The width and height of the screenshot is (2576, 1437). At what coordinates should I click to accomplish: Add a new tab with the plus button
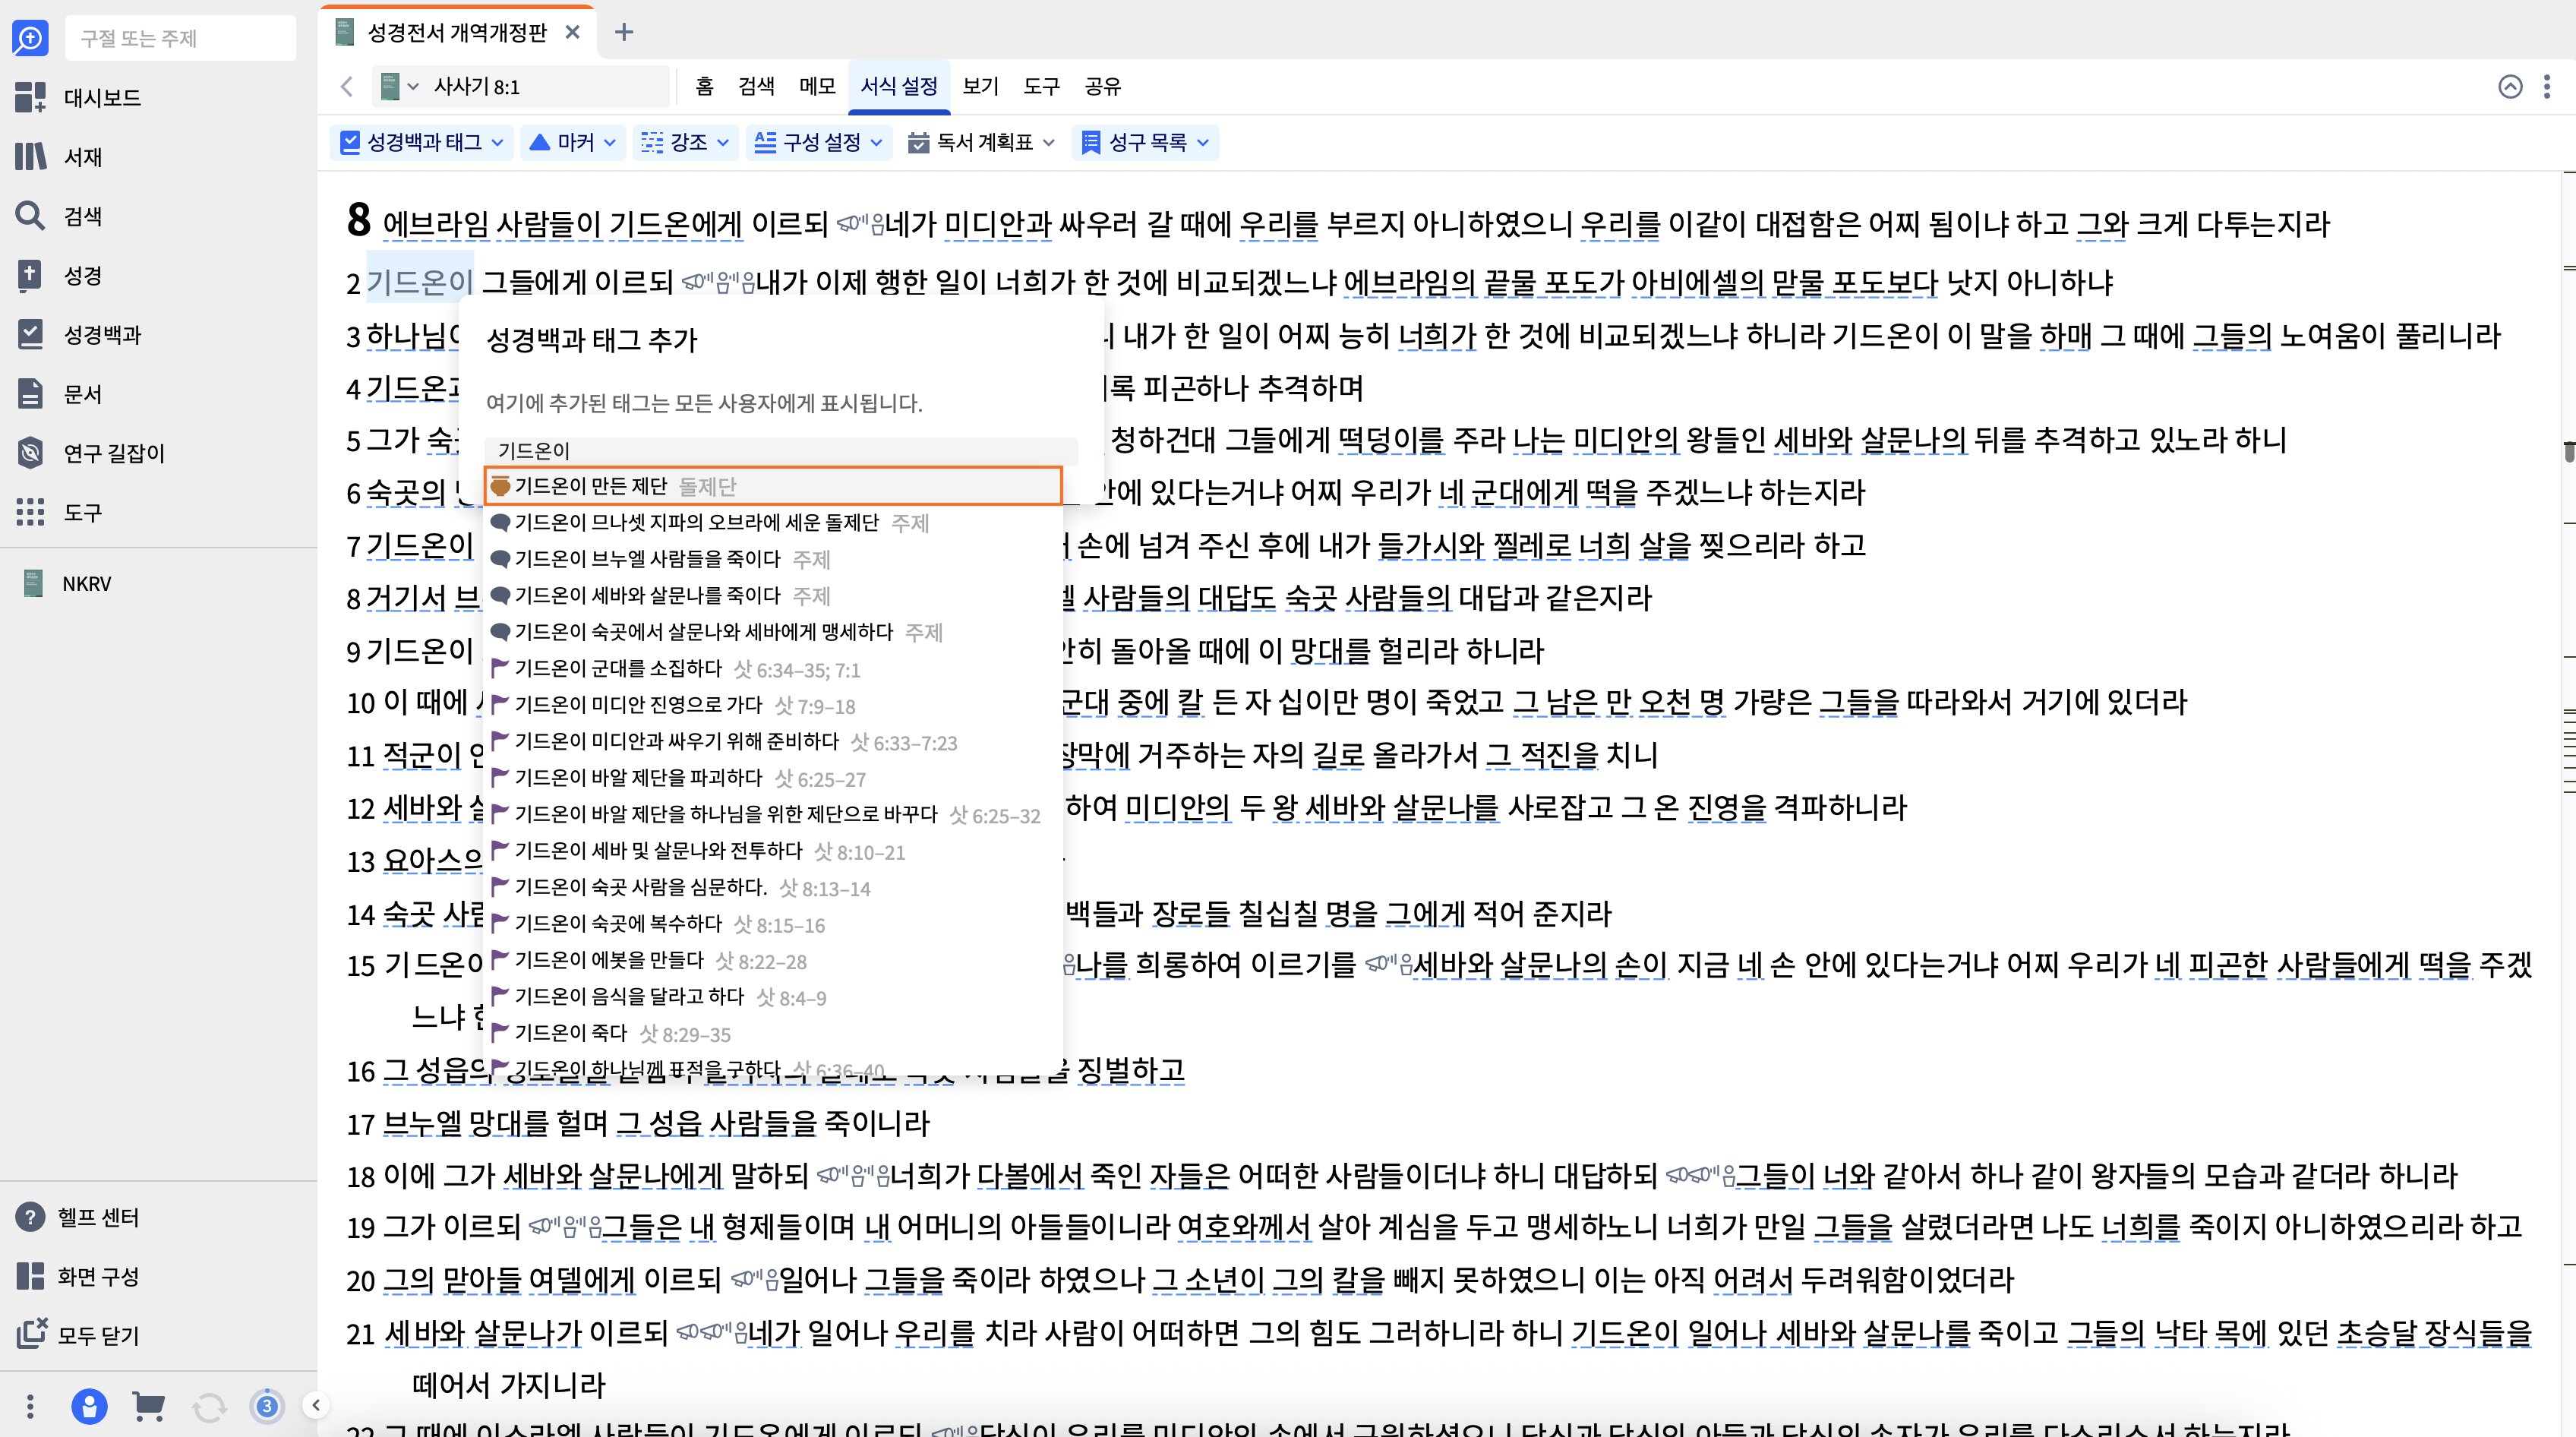624,32
